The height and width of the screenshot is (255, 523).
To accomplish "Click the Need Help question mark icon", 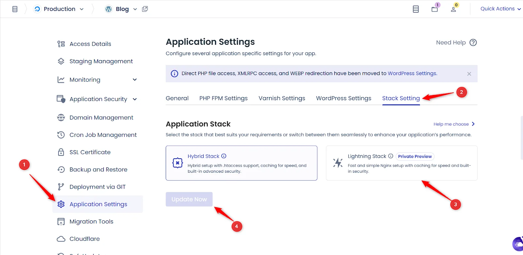I will 473,42.
